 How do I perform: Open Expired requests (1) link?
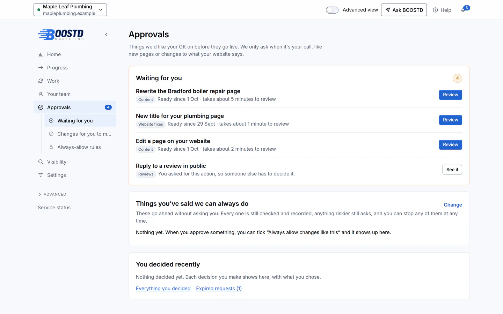click(x=219, y=289)
